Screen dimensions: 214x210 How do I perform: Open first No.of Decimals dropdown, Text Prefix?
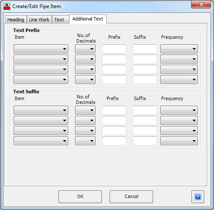(x=85, y=49)
